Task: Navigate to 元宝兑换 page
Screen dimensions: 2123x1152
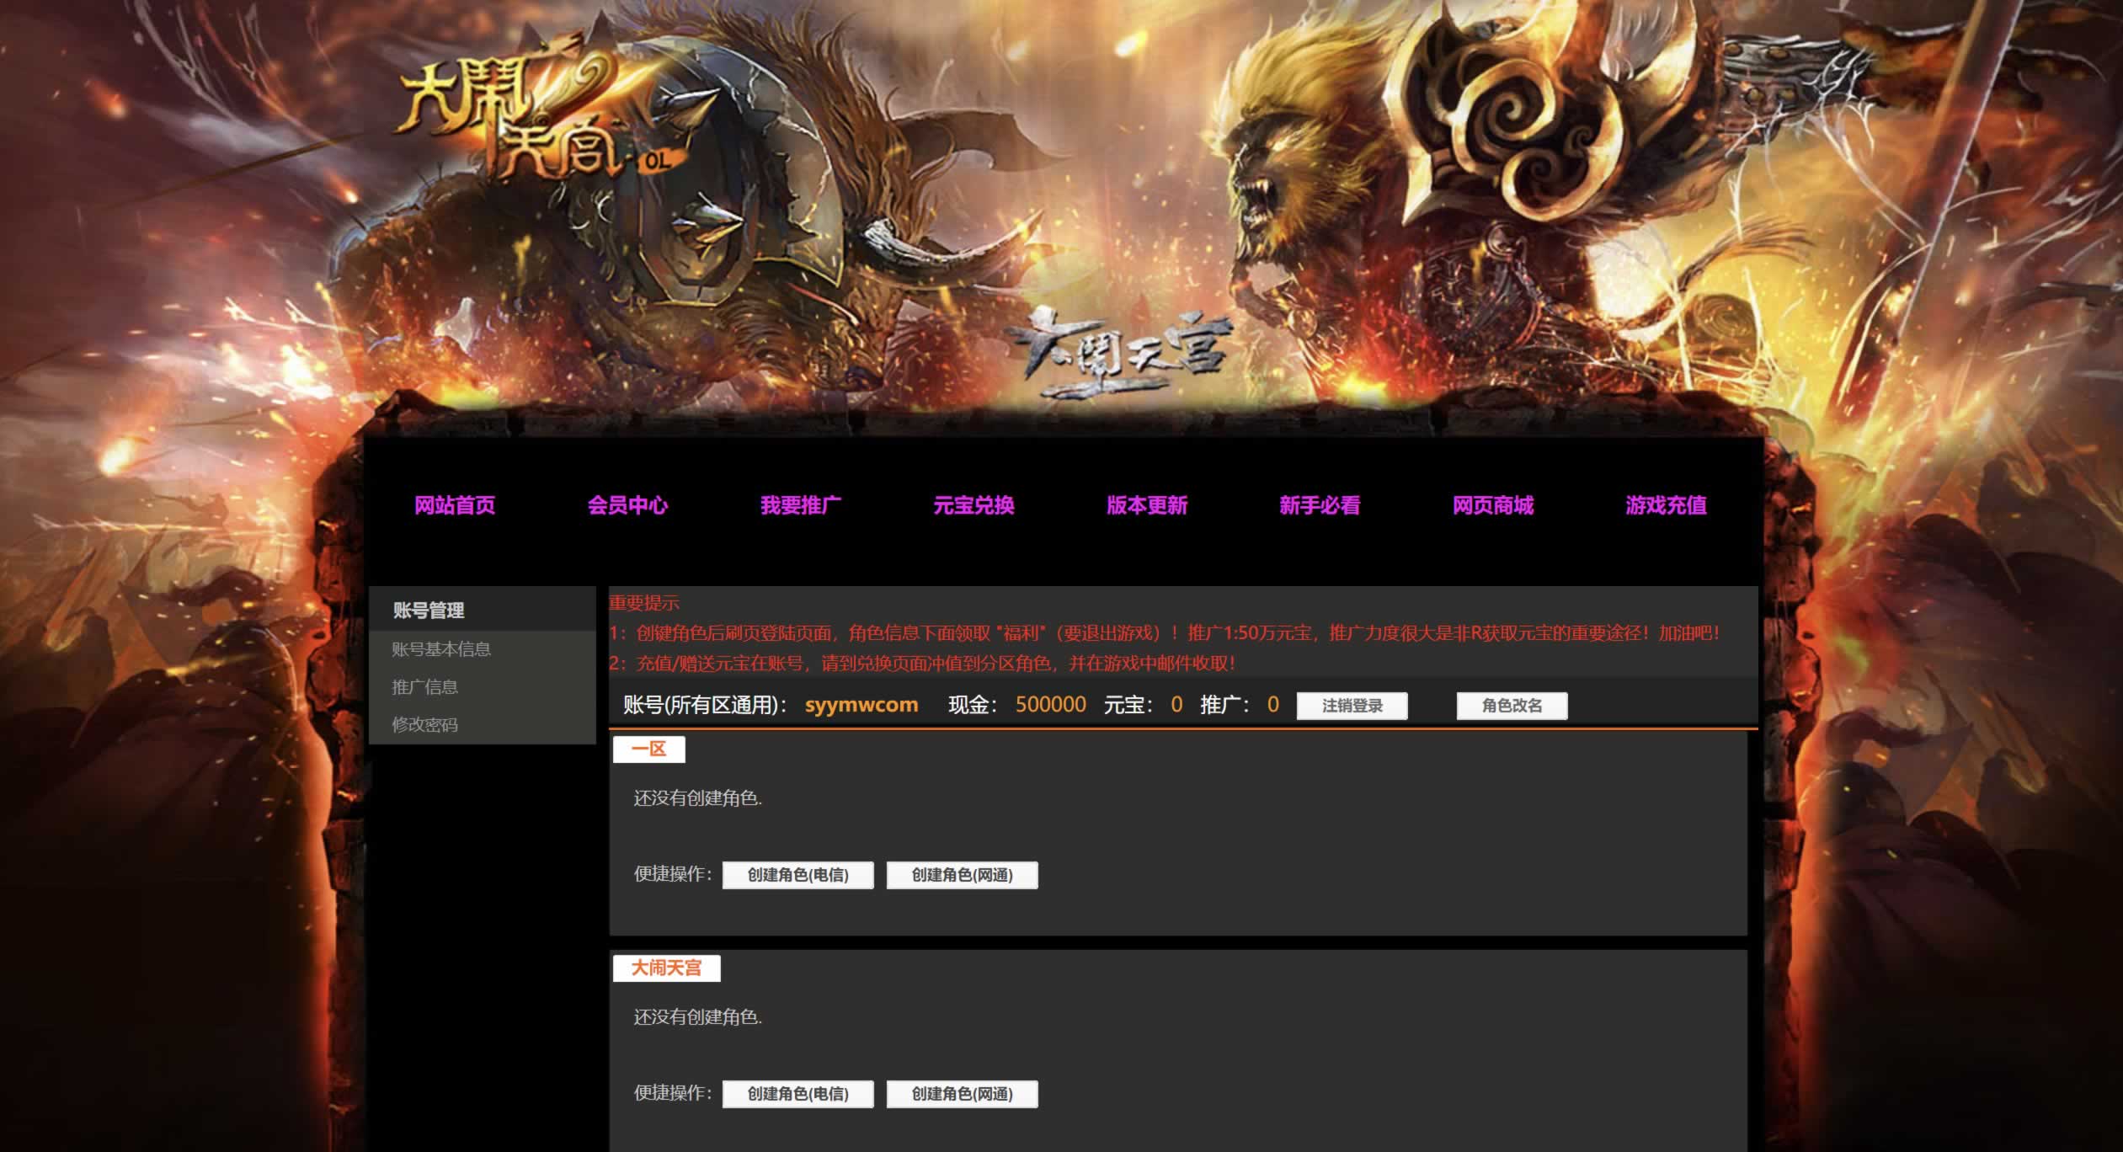Action: [973, 505]
